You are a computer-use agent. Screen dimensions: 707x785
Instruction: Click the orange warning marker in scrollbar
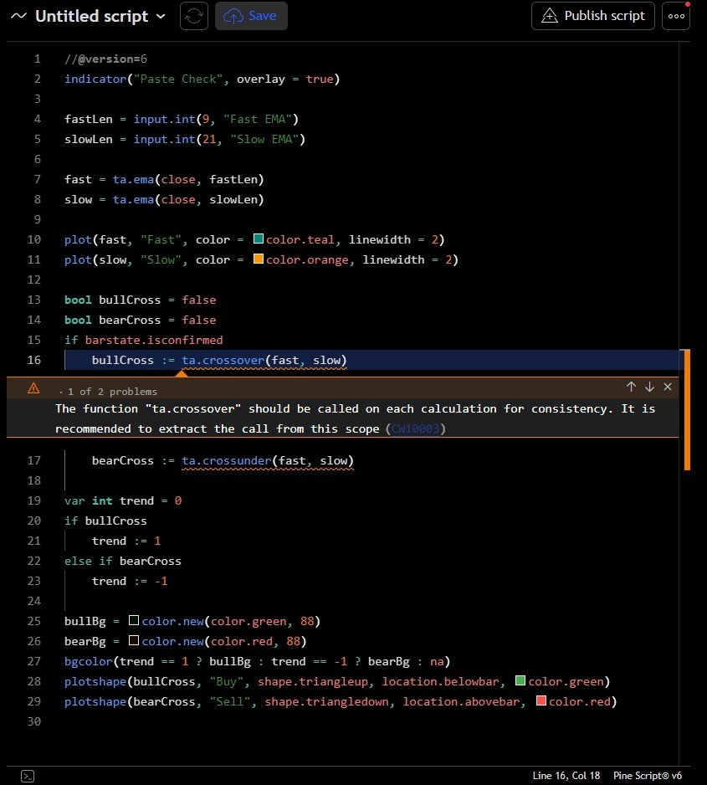tap(687, 409)
